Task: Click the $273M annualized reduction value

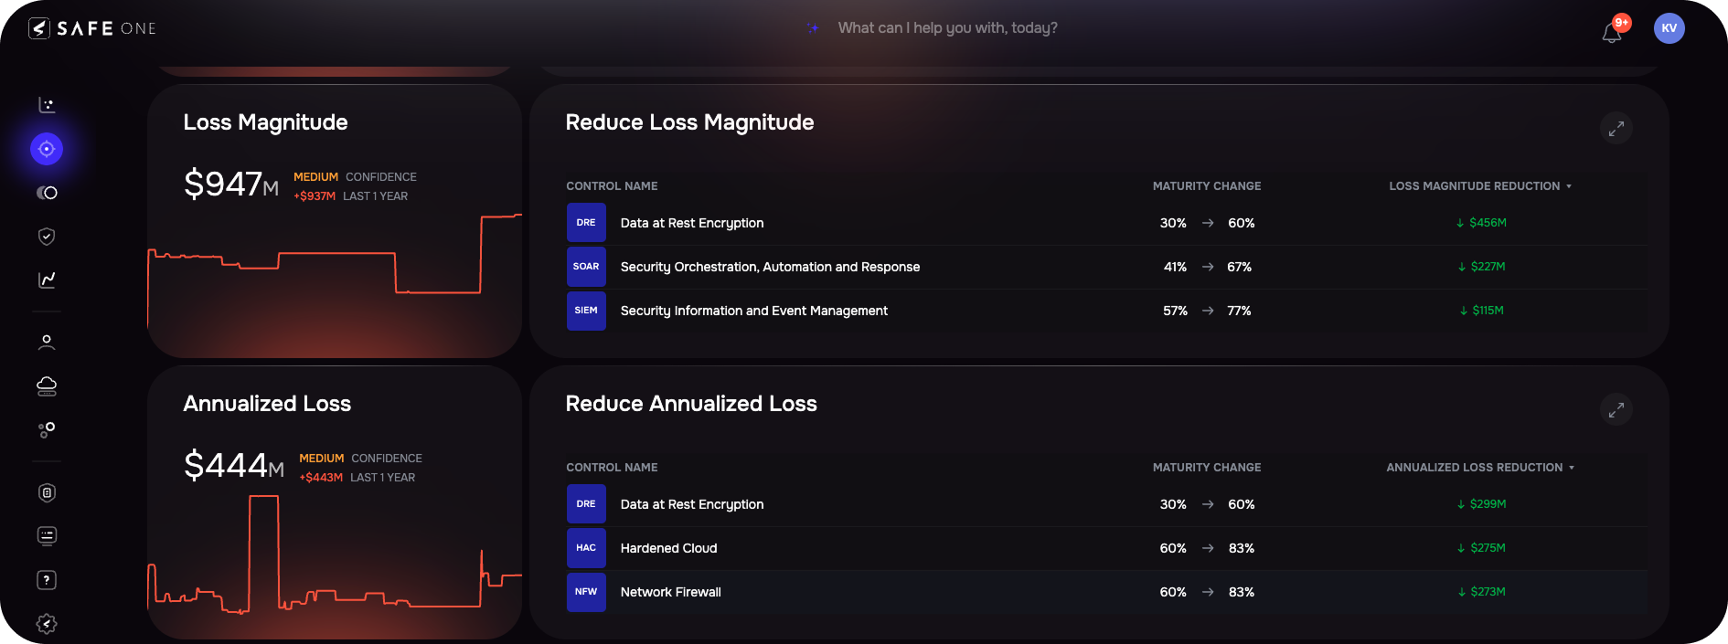Action: pyautogui.click(x=1481, y=592)
